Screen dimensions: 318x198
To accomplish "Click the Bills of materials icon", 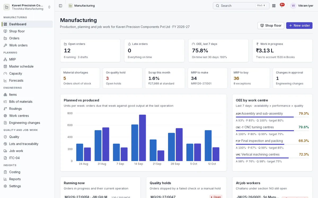I will point(5,102).
